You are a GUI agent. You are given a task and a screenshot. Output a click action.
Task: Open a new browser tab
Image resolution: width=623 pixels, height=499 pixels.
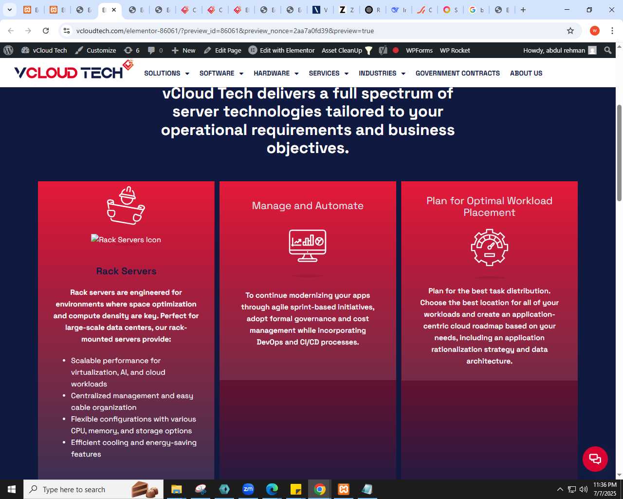[523, 10]
